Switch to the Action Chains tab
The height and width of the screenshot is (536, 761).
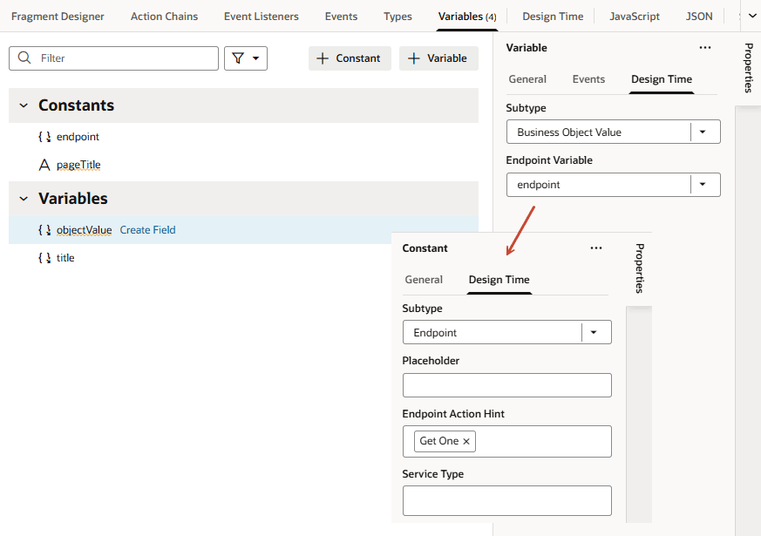(164, 16)
